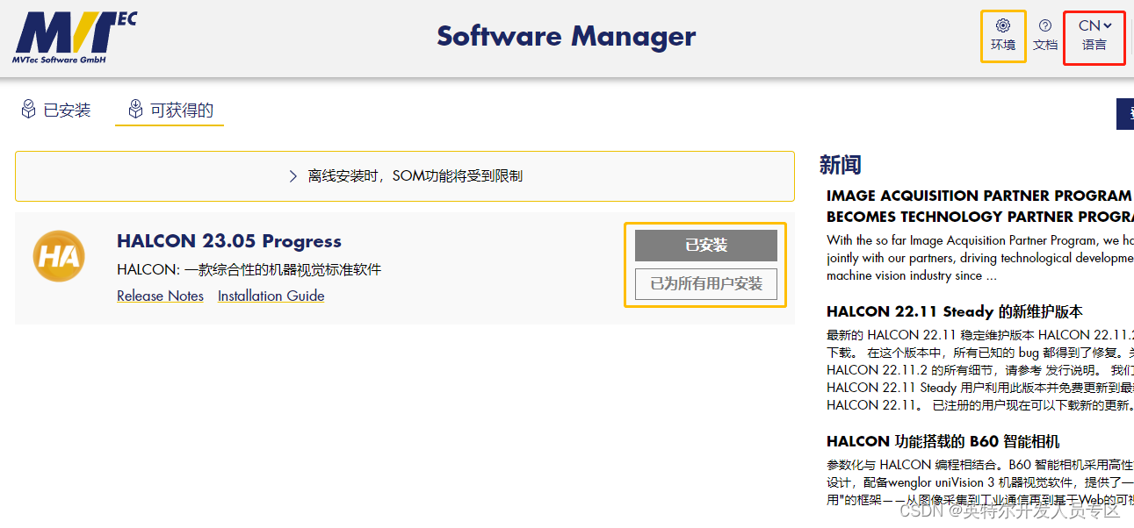The width and height of the screenshot is (1134, 528).
Task: Click the 已安装 button for HALCON 23.05
Action: coord(705,245)
